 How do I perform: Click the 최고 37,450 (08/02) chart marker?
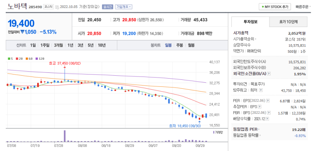[x=65, y=63]
